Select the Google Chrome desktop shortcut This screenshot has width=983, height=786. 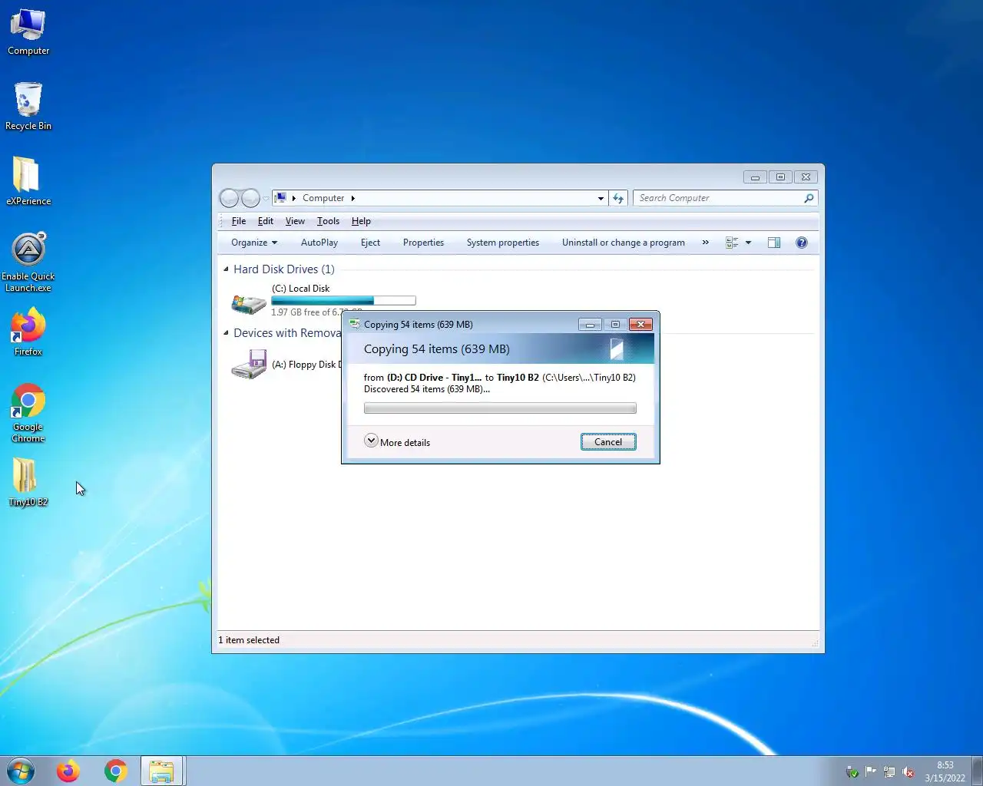click(28, 413)
